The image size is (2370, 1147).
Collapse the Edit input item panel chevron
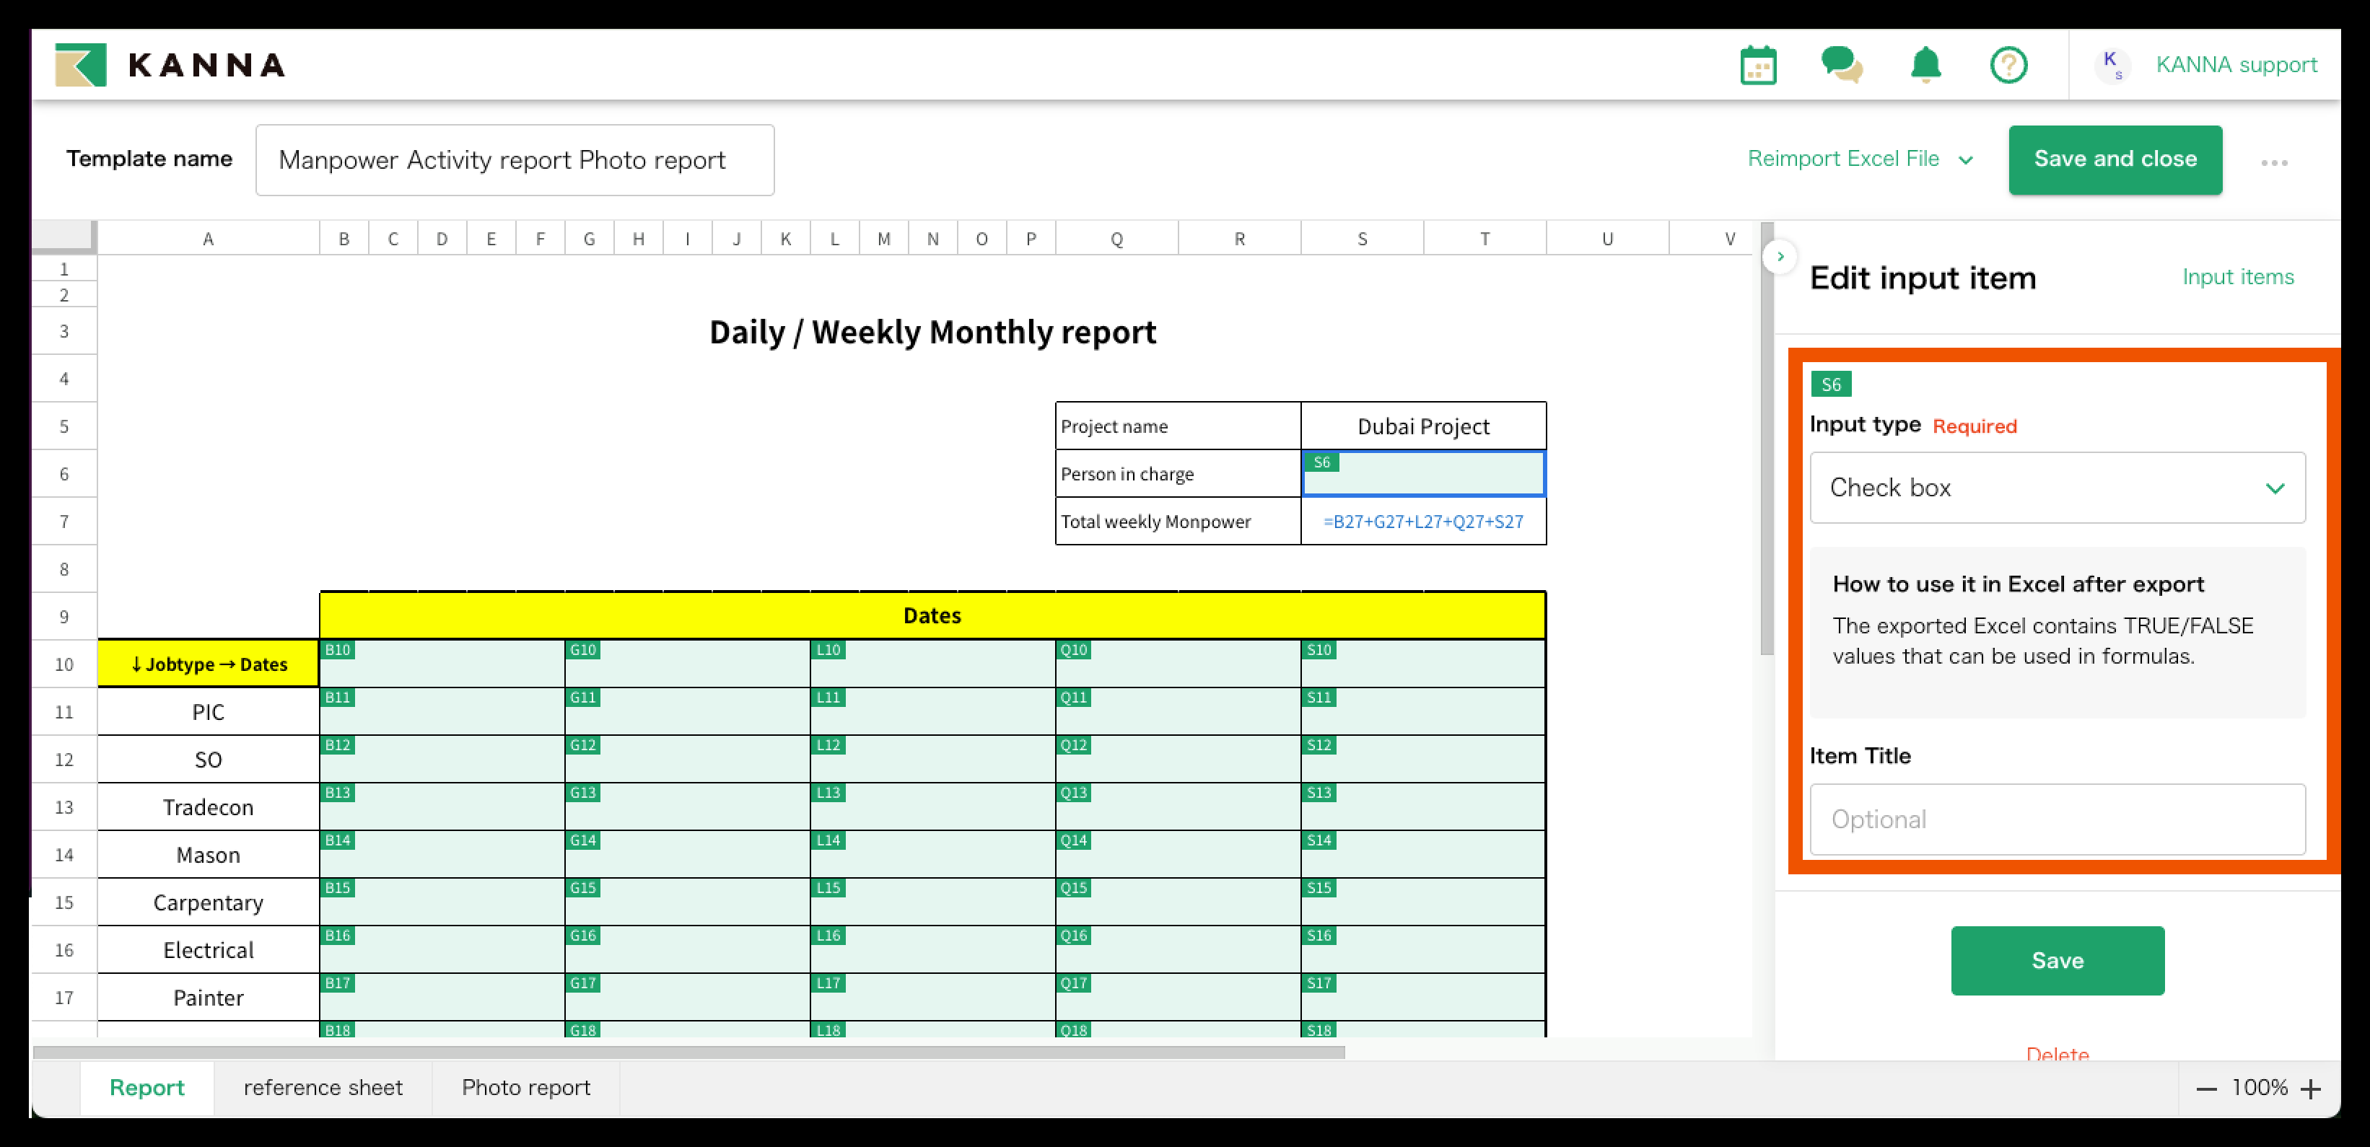click(1780, 258)
